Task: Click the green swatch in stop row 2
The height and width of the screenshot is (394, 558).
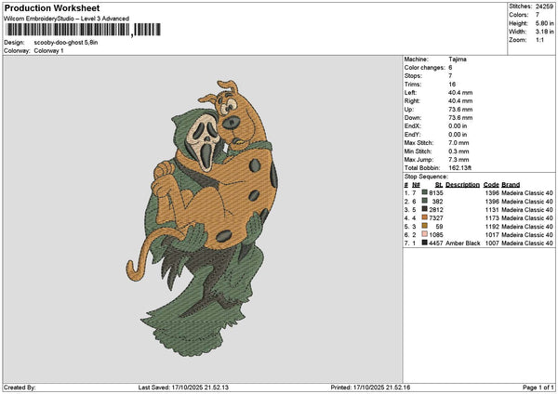Action: point(425,201)
